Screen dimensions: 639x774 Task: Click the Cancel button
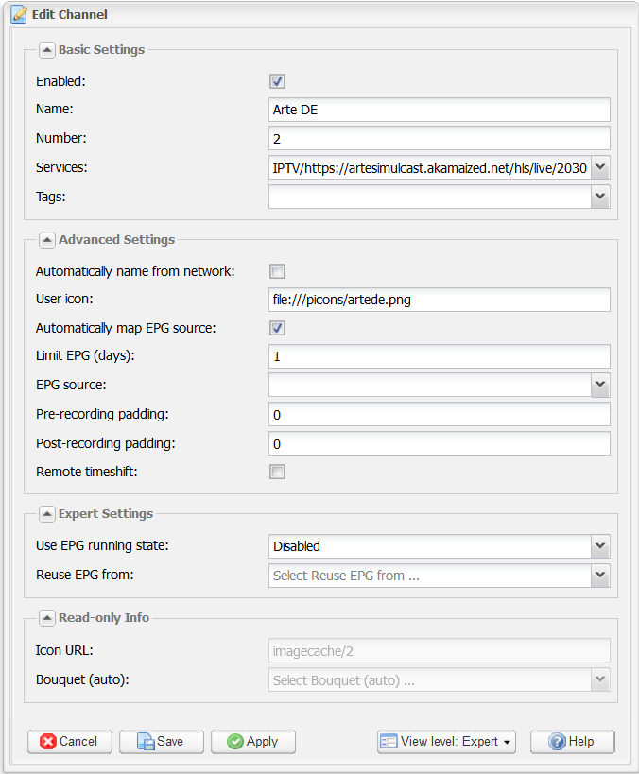(x=70, y=742)
